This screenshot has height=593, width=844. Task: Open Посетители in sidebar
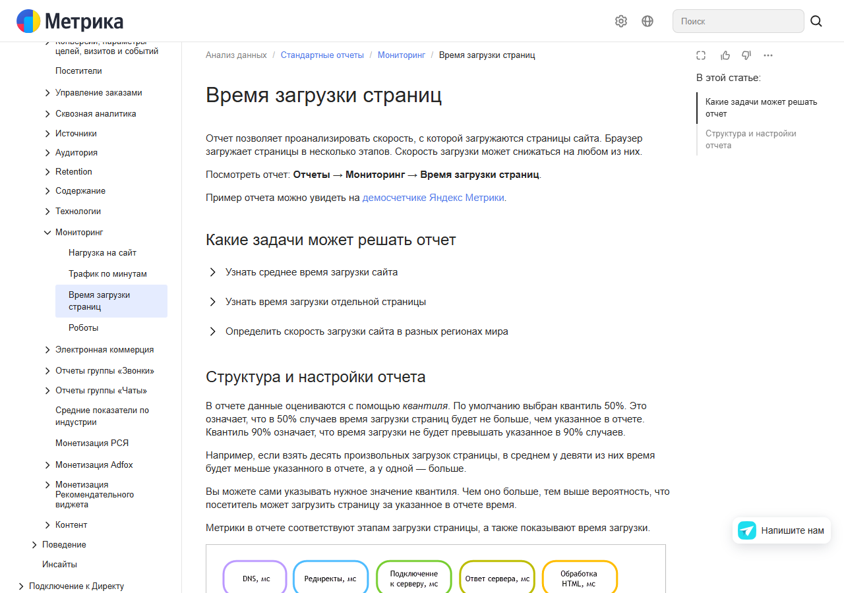point(78,71)
